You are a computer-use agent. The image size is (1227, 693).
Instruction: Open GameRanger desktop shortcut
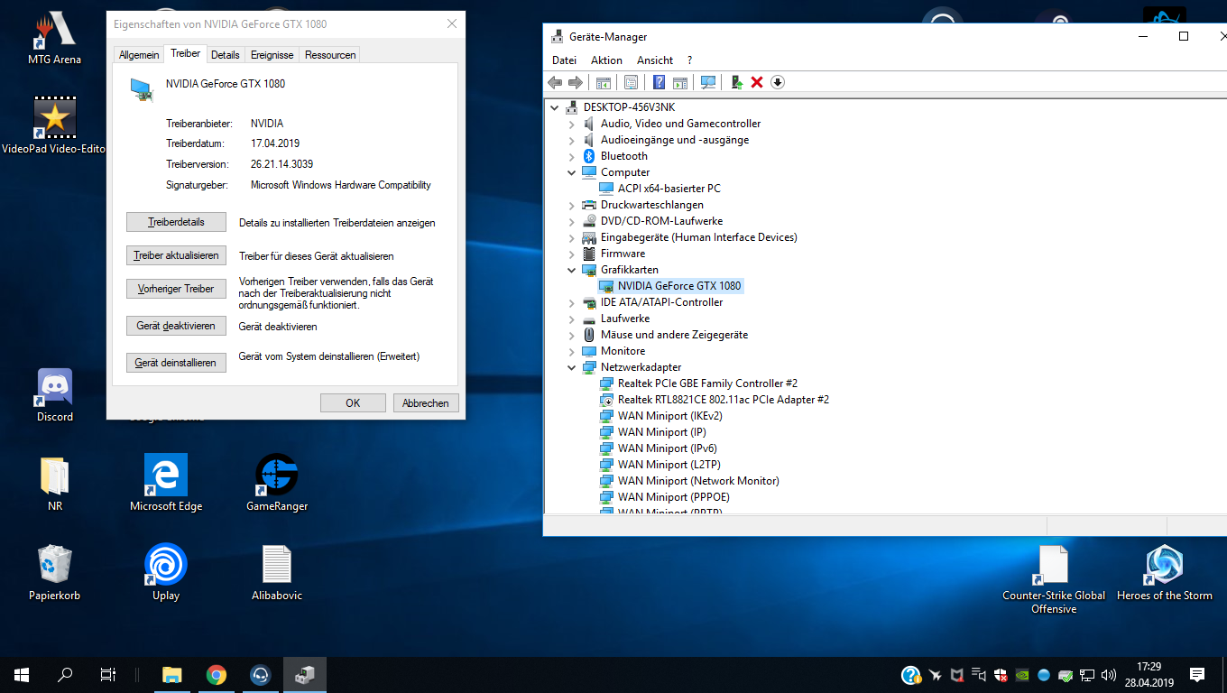[277, 483]
